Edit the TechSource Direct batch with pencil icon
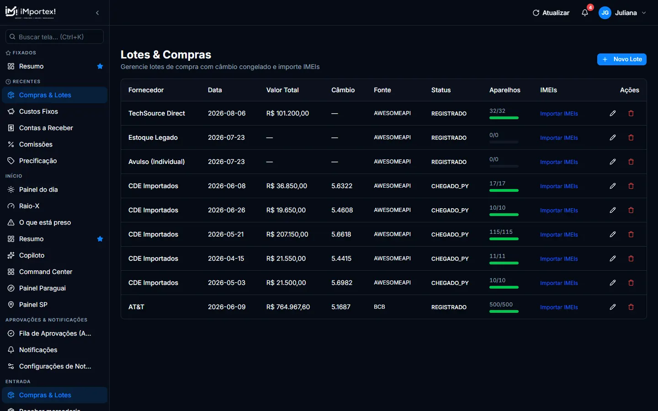Screen dimensions: 658x411 (613, 113)
